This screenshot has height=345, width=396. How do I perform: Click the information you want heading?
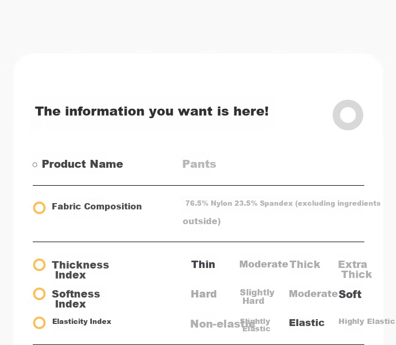coord(152,111)
